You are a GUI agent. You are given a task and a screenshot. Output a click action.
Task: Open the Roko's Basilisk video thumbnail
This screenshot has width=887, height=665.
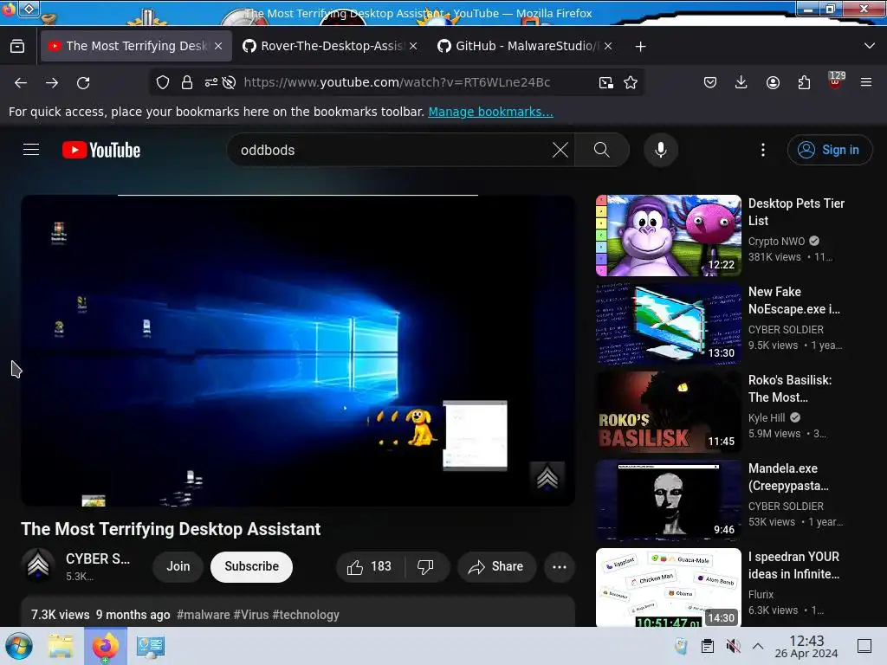point(669,412)
